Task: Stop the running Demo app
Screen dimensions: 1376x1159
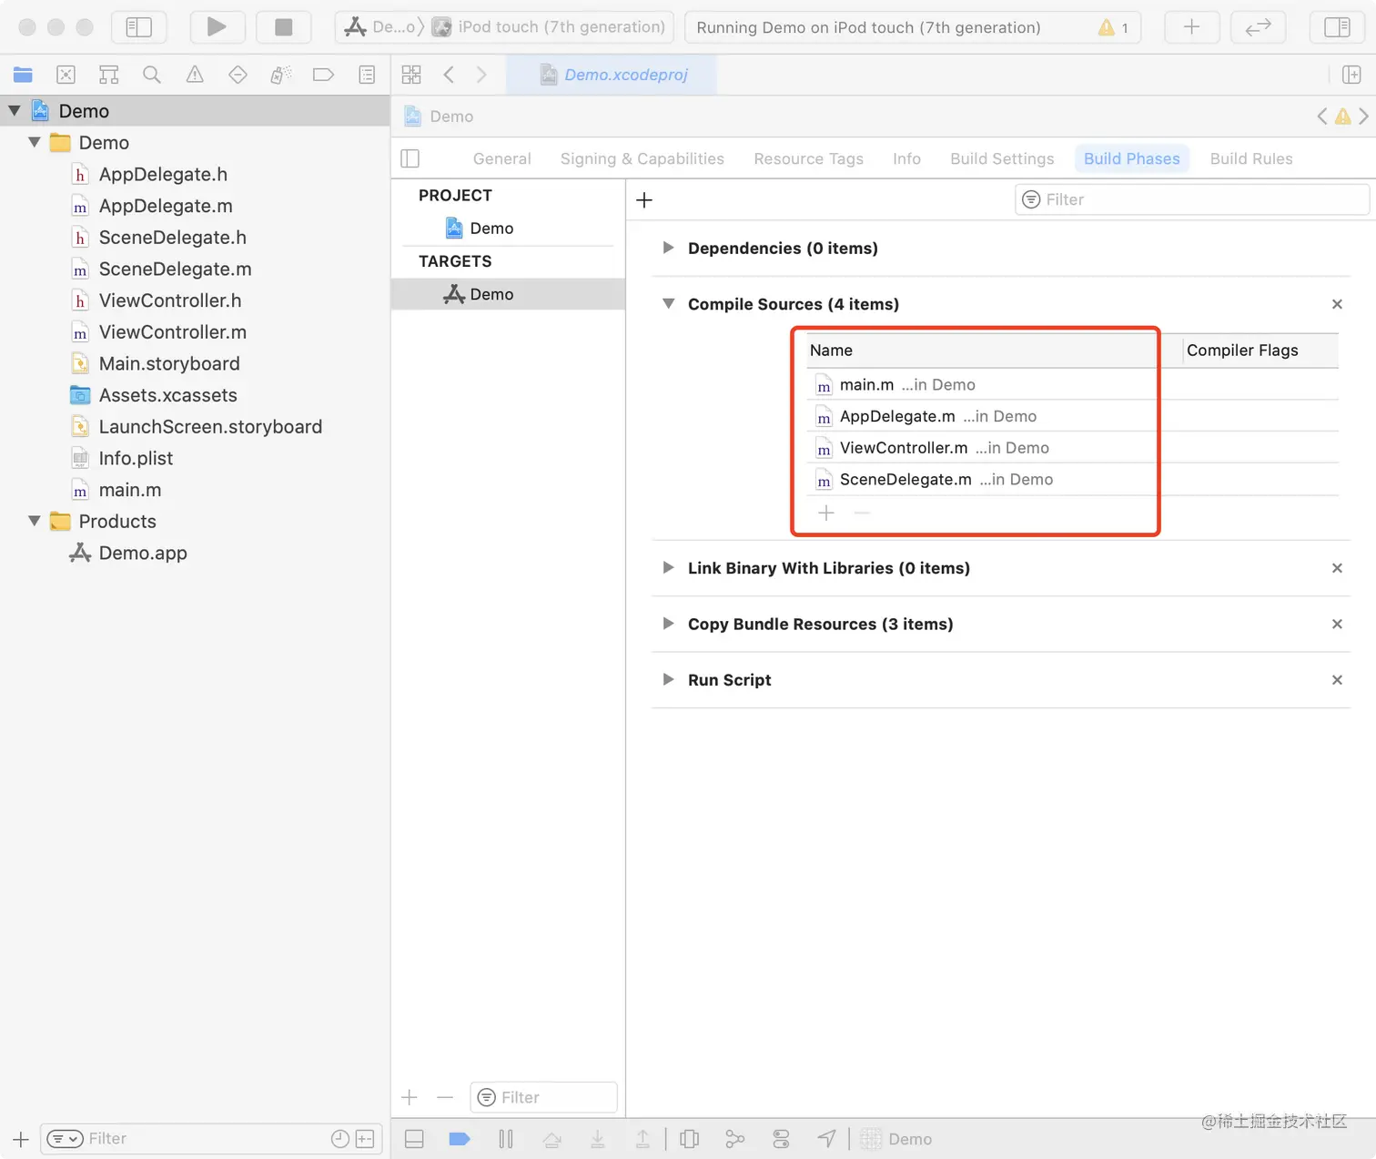Action: (284, 27)
